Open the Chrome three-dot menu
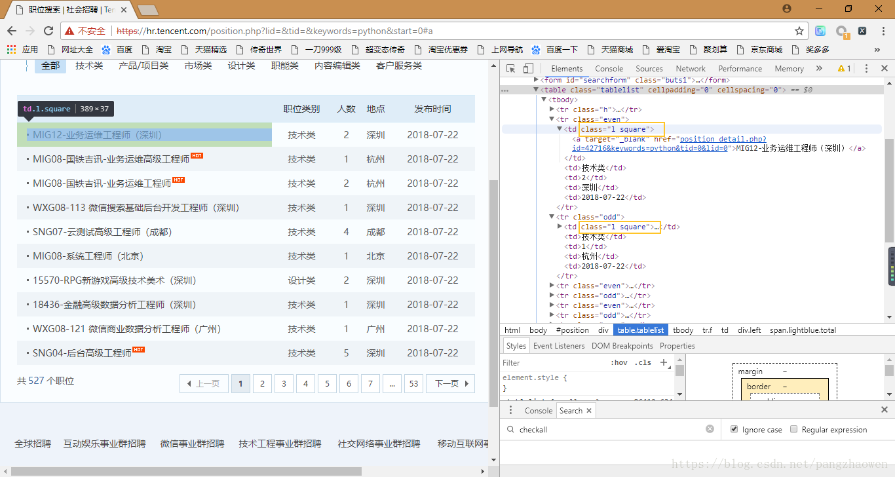 coord(882,31)
